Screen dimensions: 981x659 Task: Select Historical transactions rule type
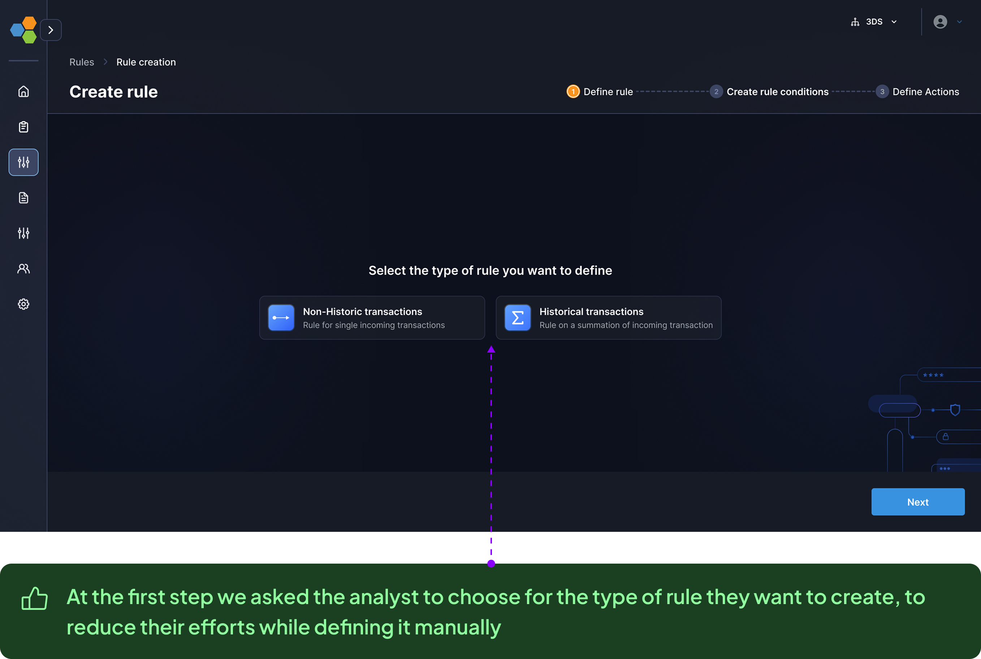608,318
